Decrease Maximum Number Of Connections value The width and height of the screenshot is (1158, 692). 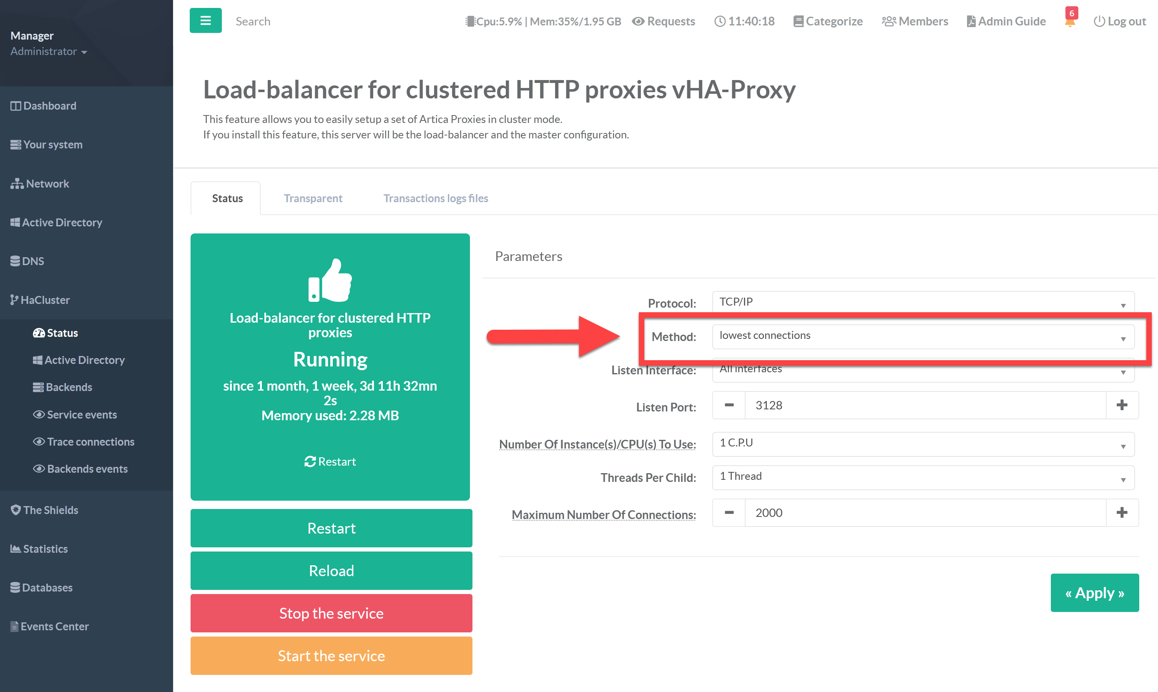point(729,512)
